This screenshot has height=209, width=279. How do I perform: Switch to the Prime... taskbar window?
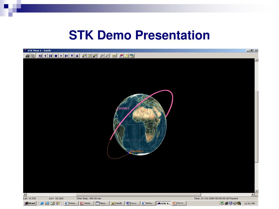[71, 203]
